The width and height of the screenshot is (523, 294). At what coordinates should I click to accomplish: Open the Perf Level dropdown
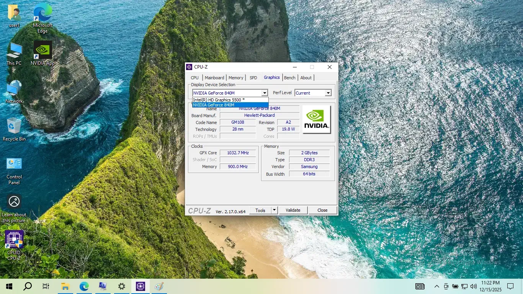click(328, 93)
